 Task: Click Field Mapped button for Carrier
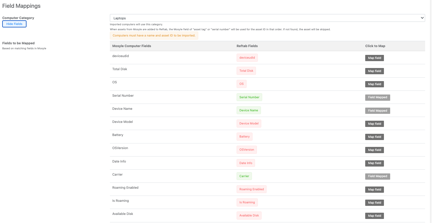378,176
